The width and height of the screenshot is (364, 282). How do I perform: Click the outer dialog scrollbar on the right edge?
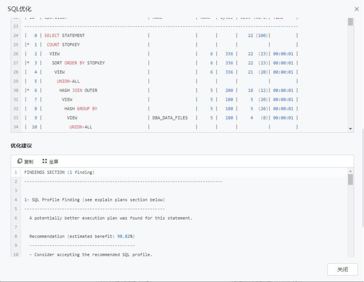362,156
